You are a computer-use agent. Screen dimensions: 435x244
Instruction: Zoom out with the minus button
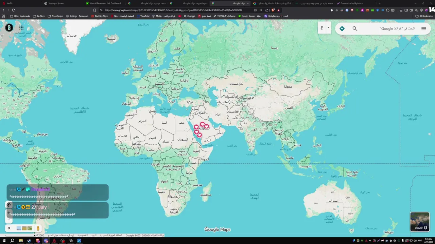click(x=9, y=220)
